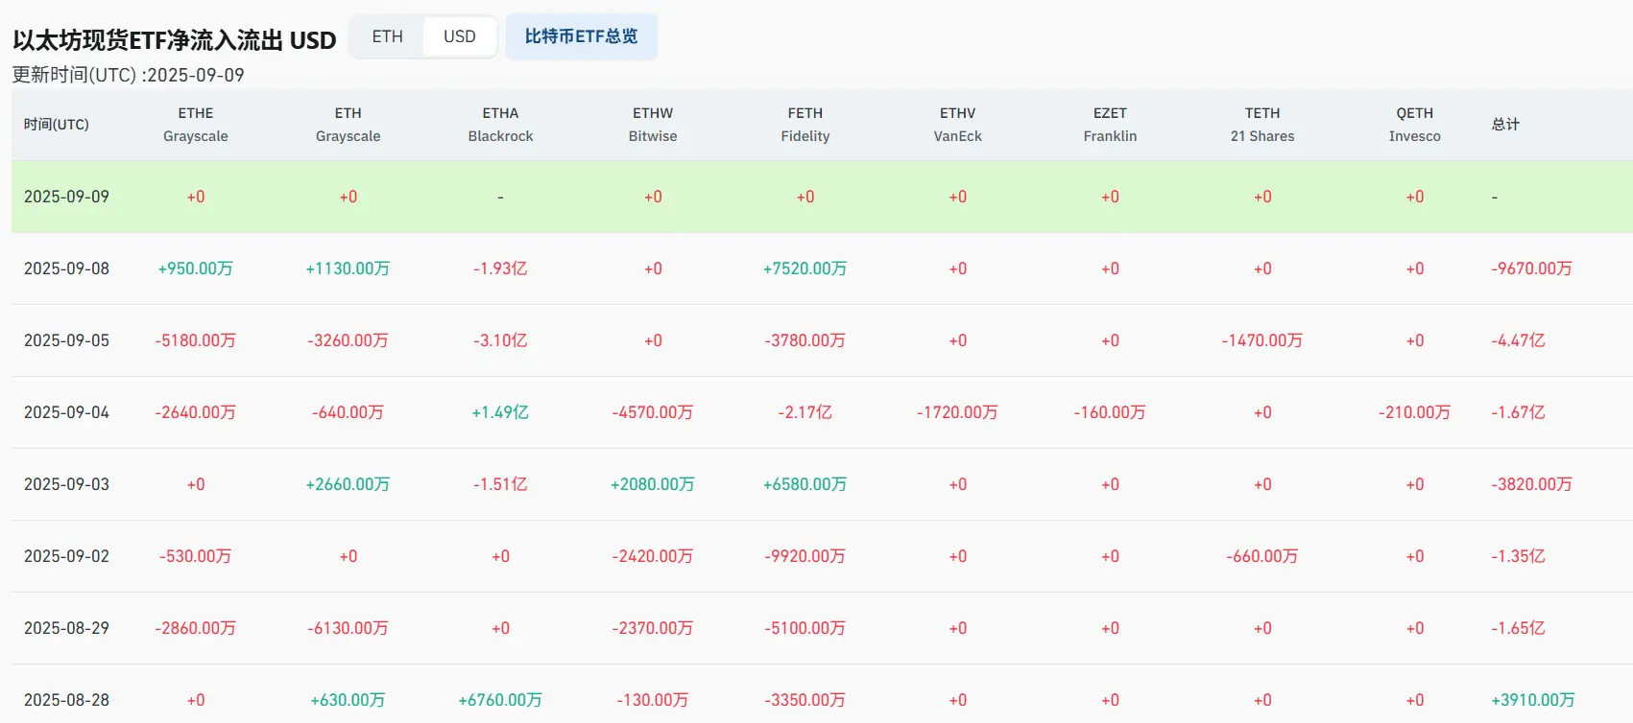Click the -3.10亿 Blackrock value

(501, 340)
